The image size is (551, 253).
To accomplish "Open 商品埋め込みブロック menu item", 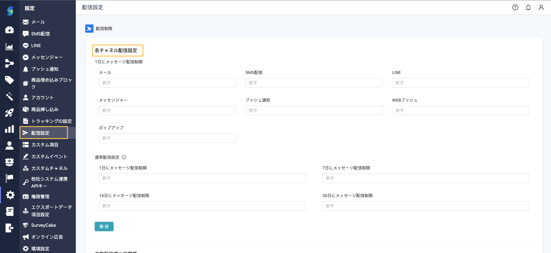I will 47,83.
